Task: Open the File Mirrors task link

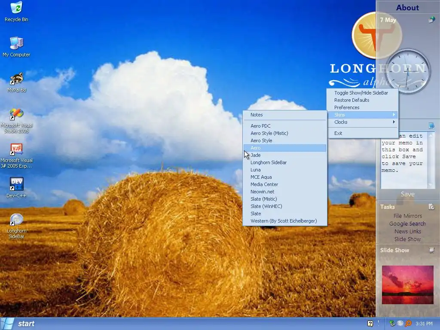Action: click(407, 216)
